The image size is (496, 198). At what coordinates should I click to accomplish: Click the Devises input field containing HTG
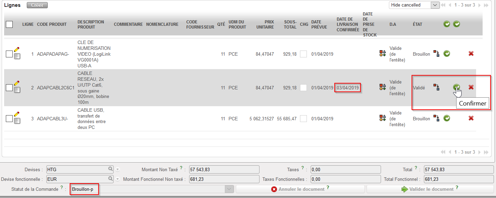click(77, 169)
